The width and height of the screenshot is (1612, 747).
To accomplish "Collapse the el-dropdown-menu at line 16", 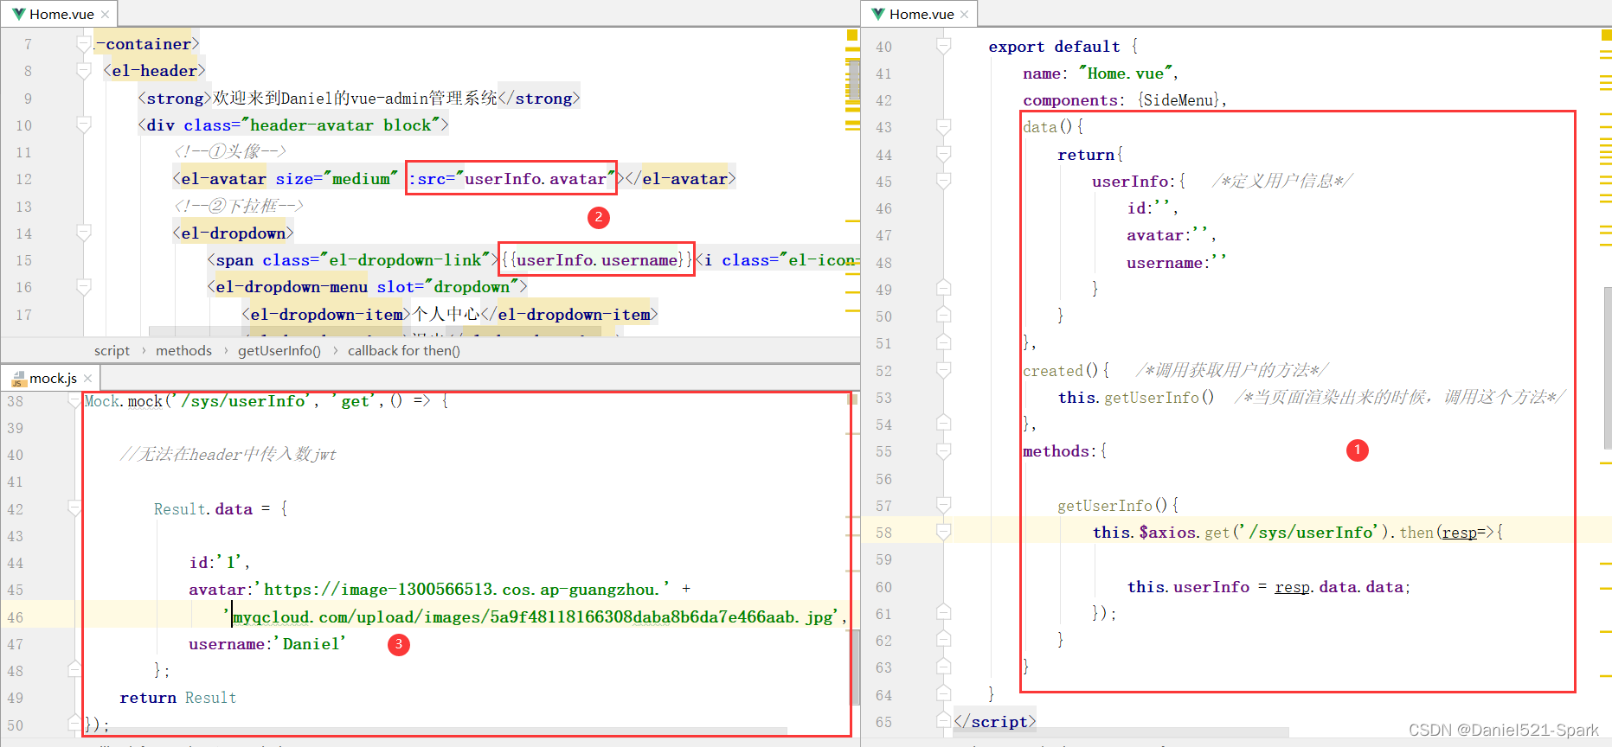I will [84, 287].
